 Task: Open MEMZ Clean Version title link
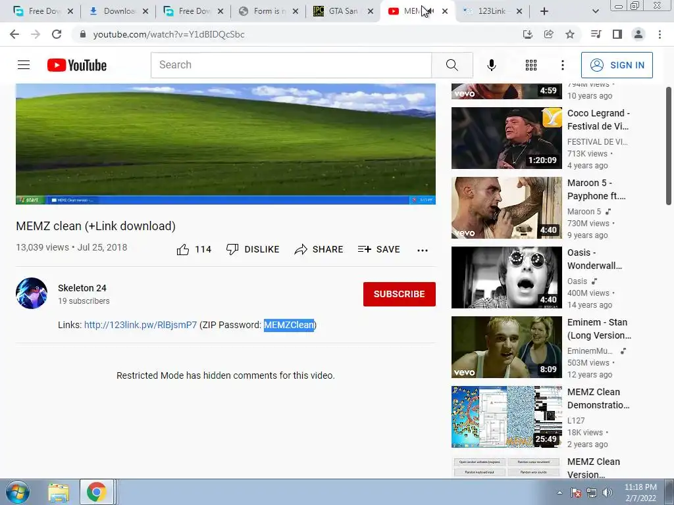593,468
